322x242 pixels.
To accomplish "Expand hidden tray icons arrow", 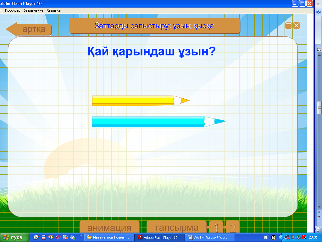I will pyautogui.click(x=281, y=238).
